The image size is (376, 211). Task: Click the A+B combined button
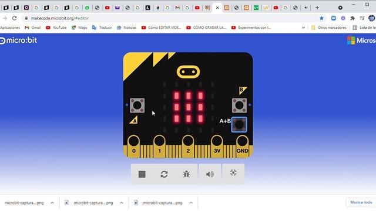click(239, 124)
